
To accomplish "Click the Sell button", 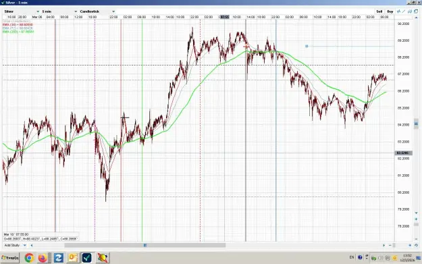I will pyautogui.click(x=379, y=11).
